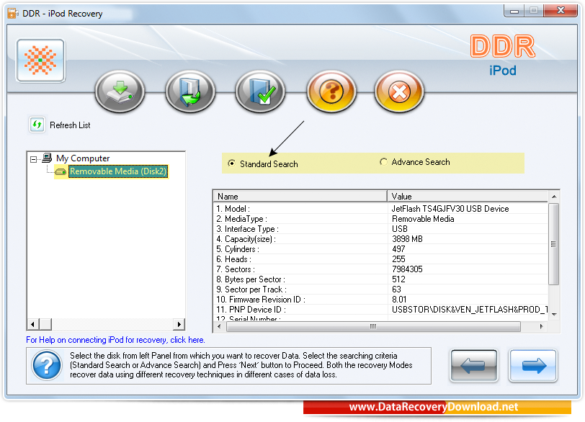Click the Value column header
This screenshot has height=422, width=585.
click(x=468, y=197)
